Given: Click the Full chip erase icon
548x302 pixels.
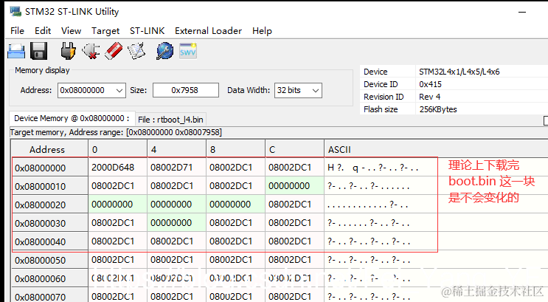Looking at the screenshot, I should pyautogui.click(x=114, y=51).
